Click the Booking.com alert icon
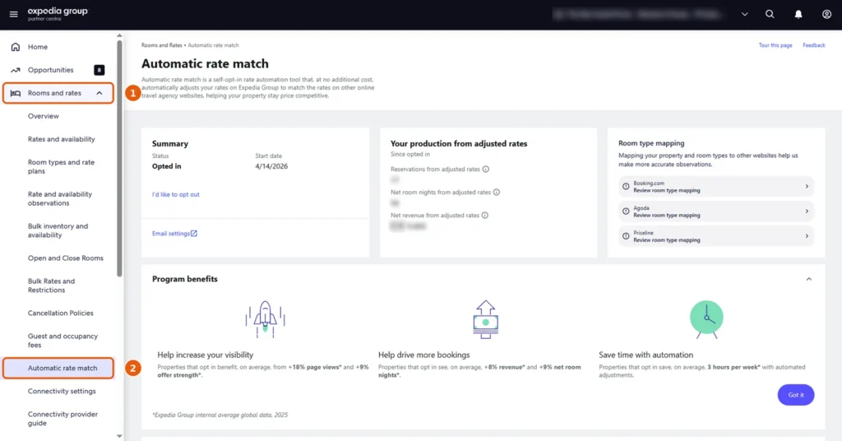 point(626,187)
